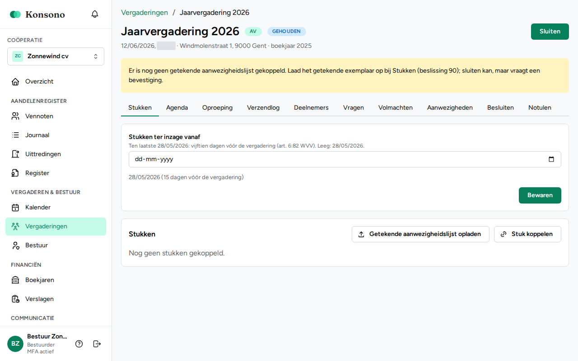Open the Zonnewind cv coöperatie selector
This screenshot has width=578, height=361.
(x=56, y=56)
